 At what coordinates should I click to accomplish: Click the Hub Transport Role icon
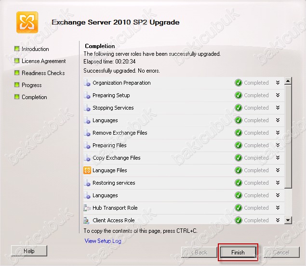click(x=87, y=208)
